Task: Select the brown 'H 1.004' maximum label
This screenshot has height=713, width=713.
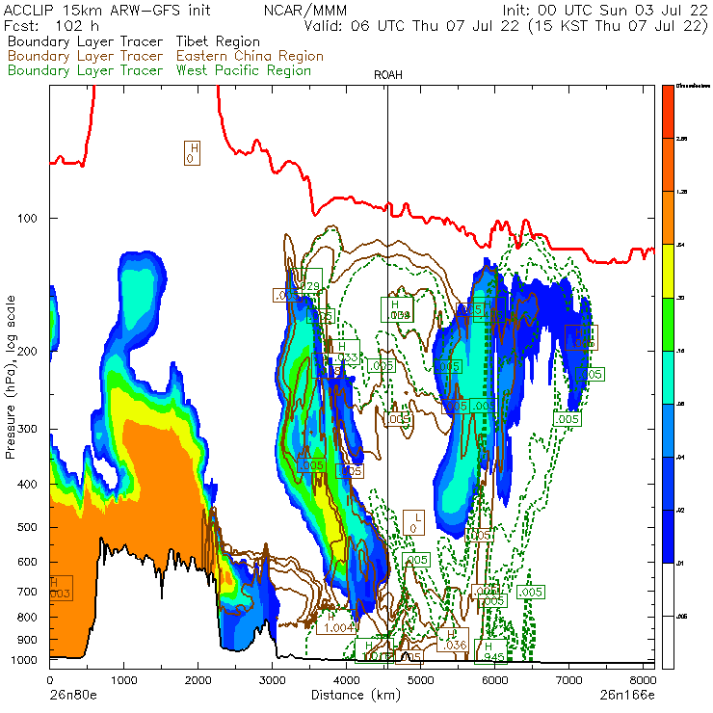Action: click(x=335, y=622)
